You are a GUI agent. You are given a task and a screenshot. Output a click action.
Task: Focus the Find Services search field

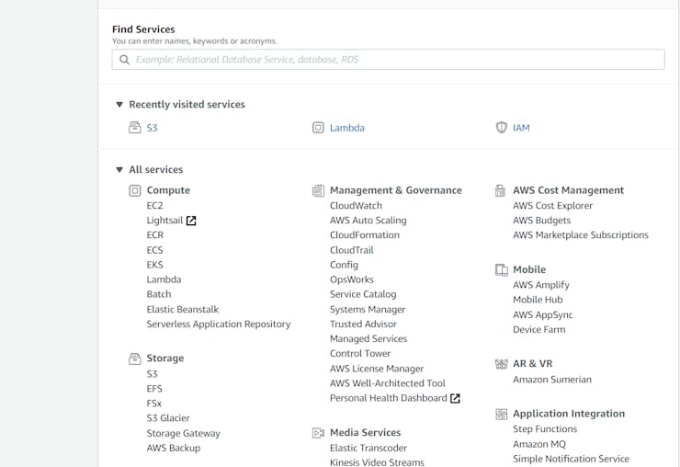388,60
